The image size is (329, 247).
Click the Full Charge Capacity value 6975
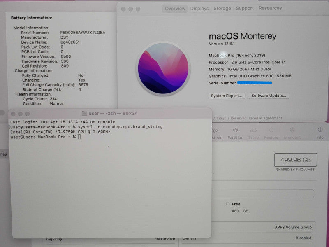(x=83, y=85)
